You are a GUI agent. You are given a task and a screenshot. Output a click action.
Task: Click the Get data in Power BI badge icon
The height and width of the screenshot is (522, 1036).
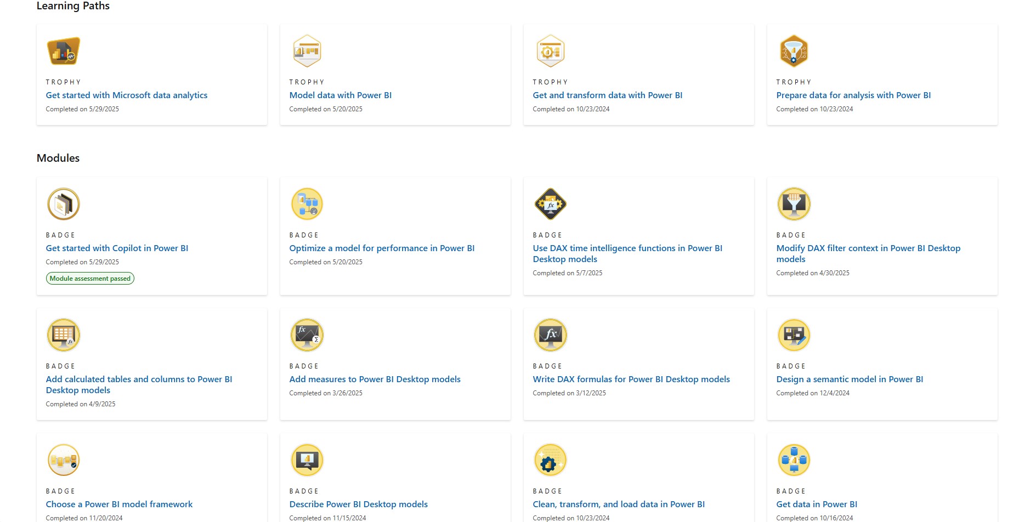tap(794, 460)
